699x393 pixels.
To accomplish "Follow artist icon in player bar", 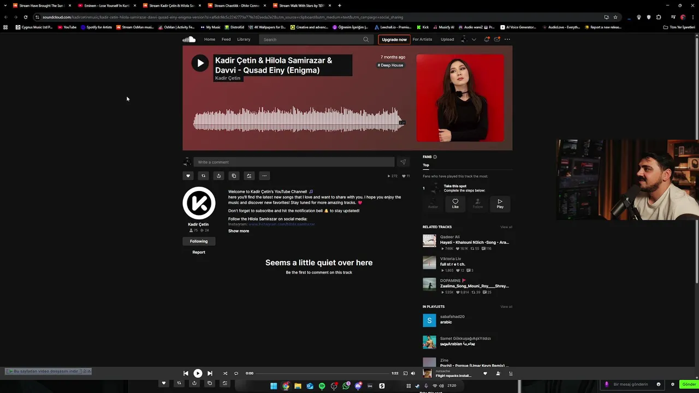I will point(497,373).
